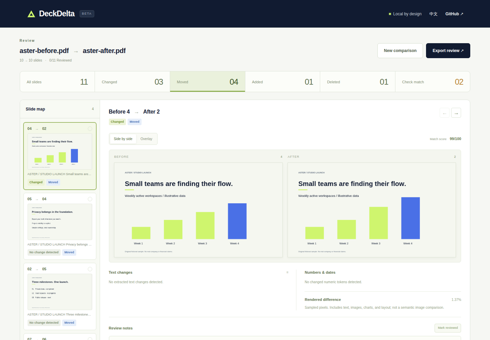The image size is (490, 340).
Task: Mark slide 05 to 04 as reviewed circle
Action: (x=90, y=199)
